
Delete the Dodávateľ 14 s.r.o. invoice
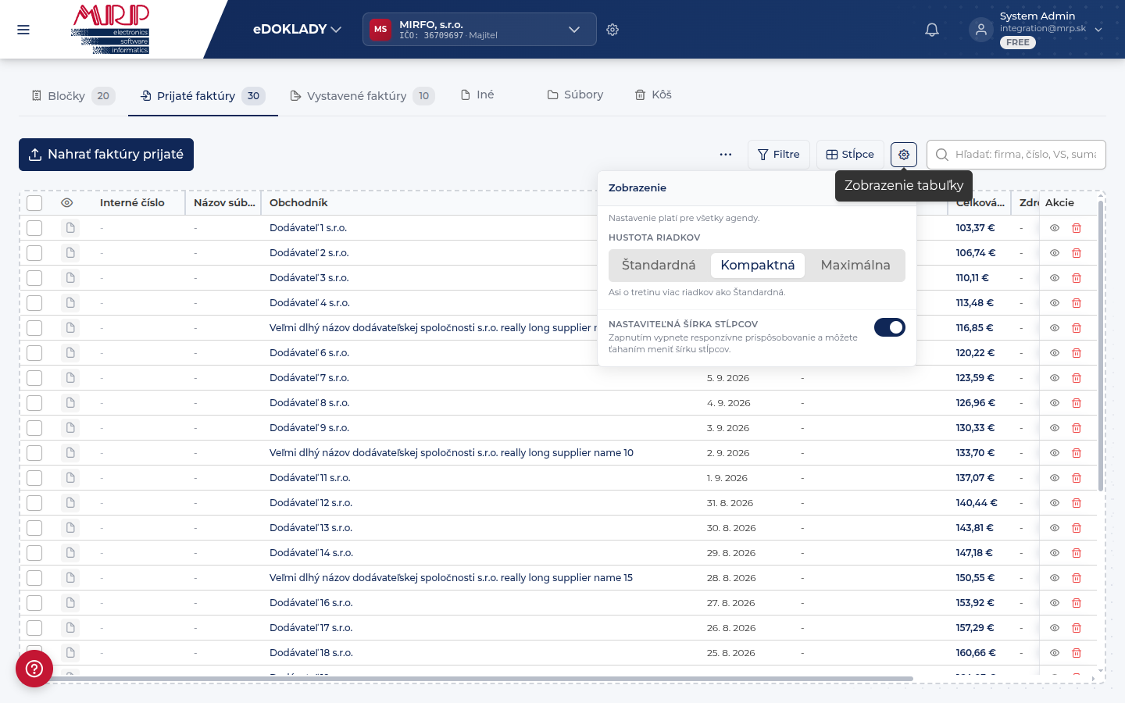tap(1077, 553)
